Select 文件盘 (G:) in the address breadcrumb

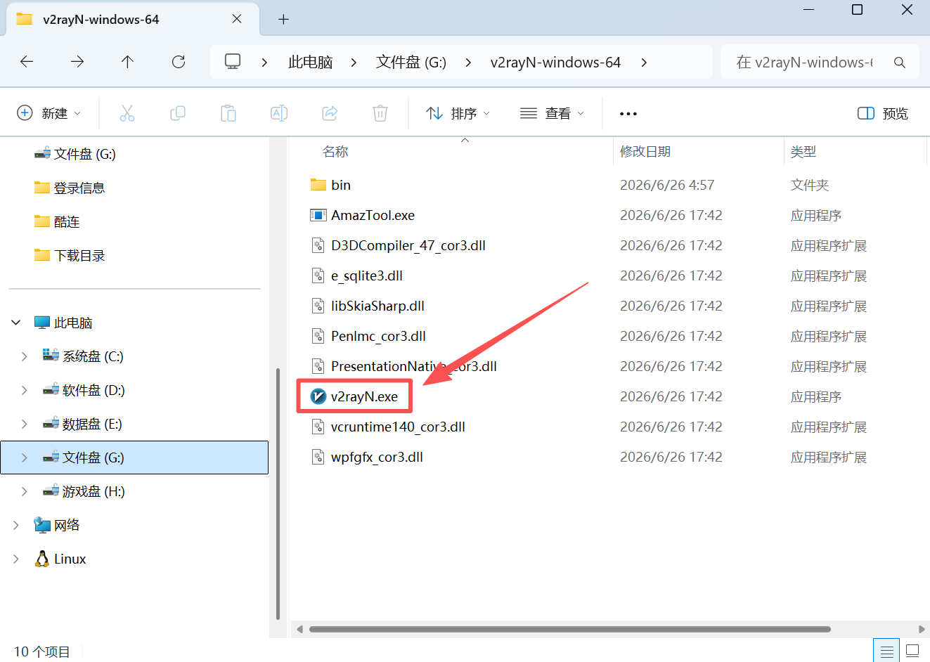[411, 63]
